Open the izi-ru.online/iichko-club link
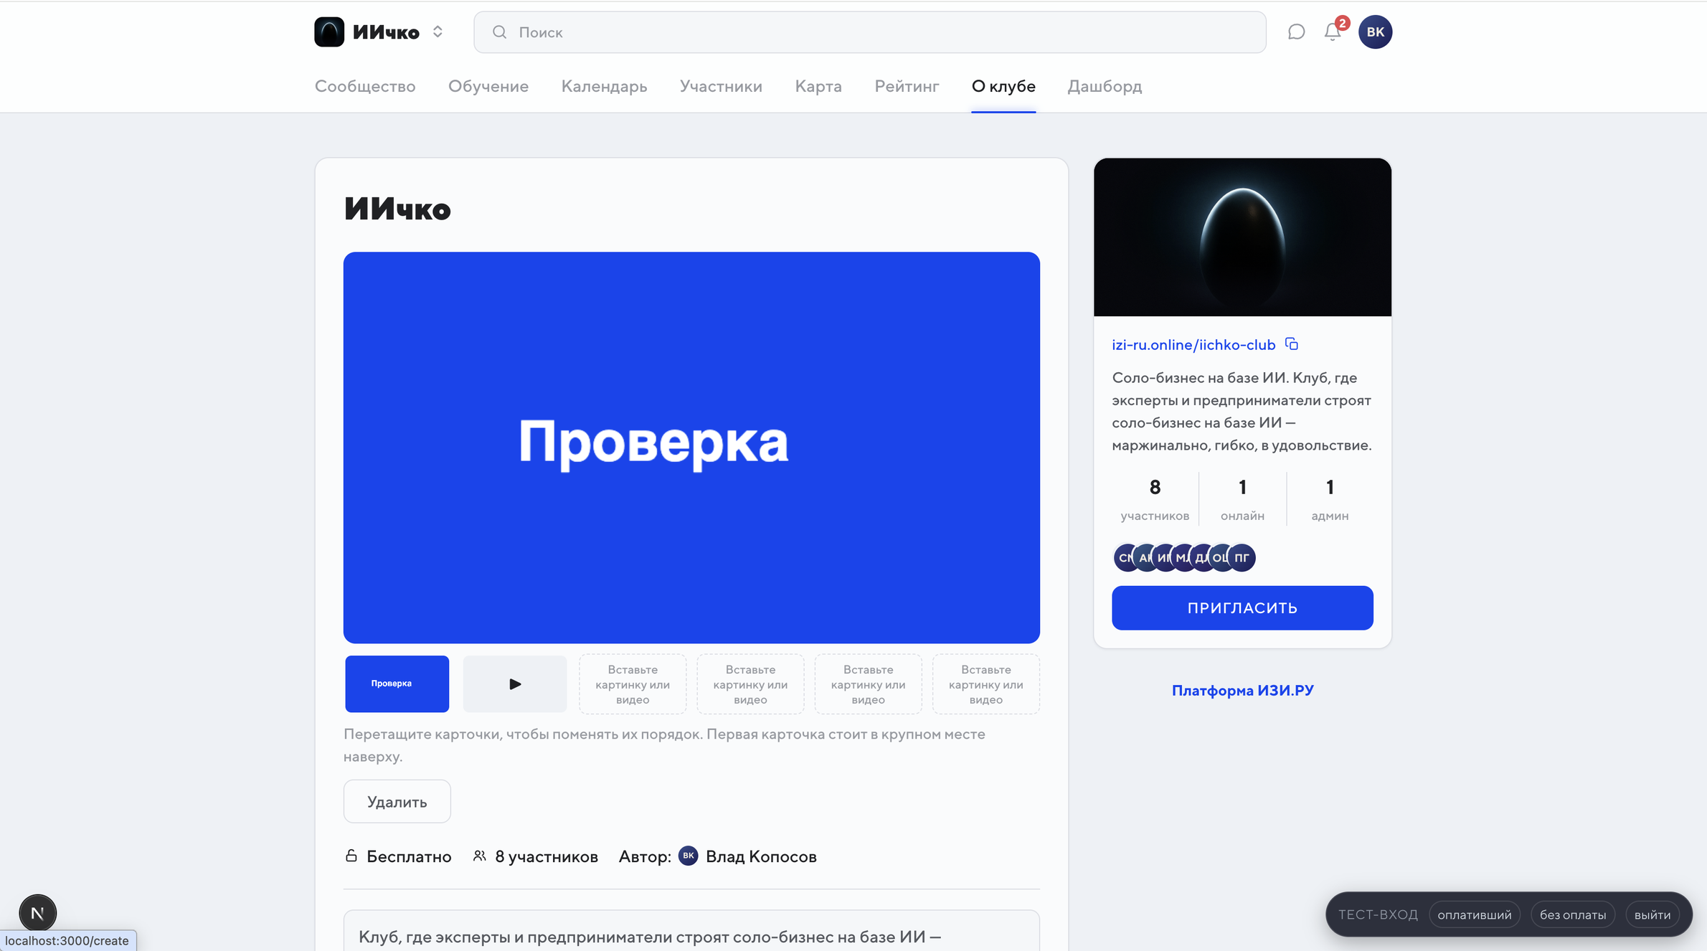Screen dimensions: 1707x951 (1193, 345)
